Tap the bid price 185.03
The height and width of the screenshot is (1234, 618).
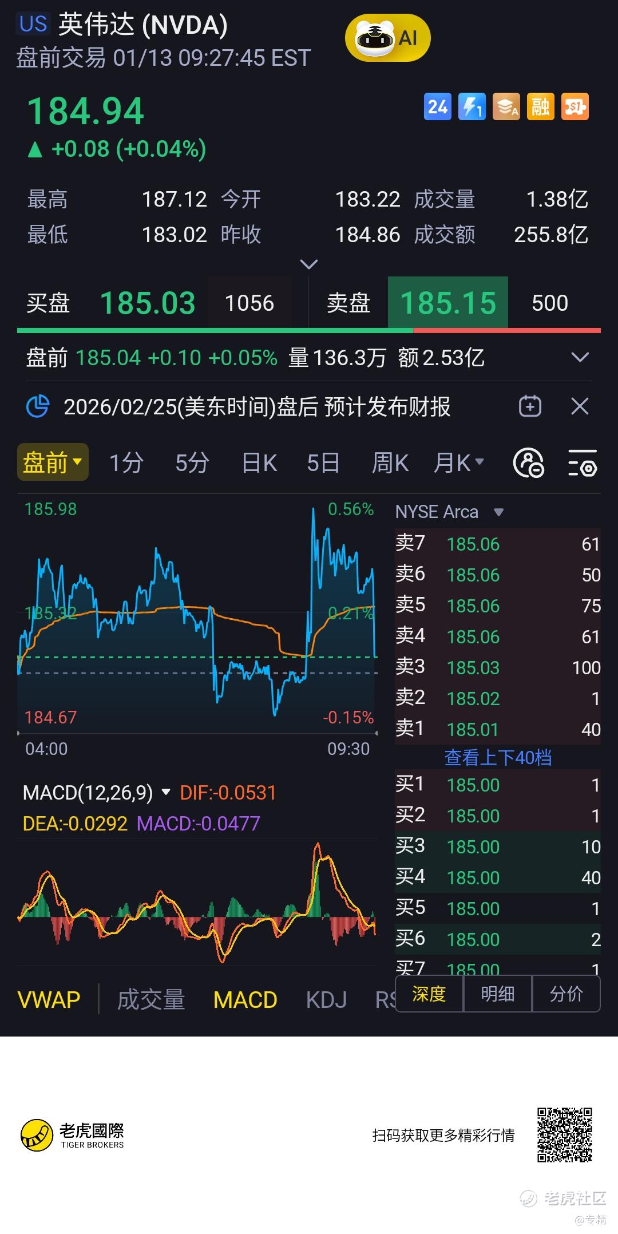click(148, 303)
